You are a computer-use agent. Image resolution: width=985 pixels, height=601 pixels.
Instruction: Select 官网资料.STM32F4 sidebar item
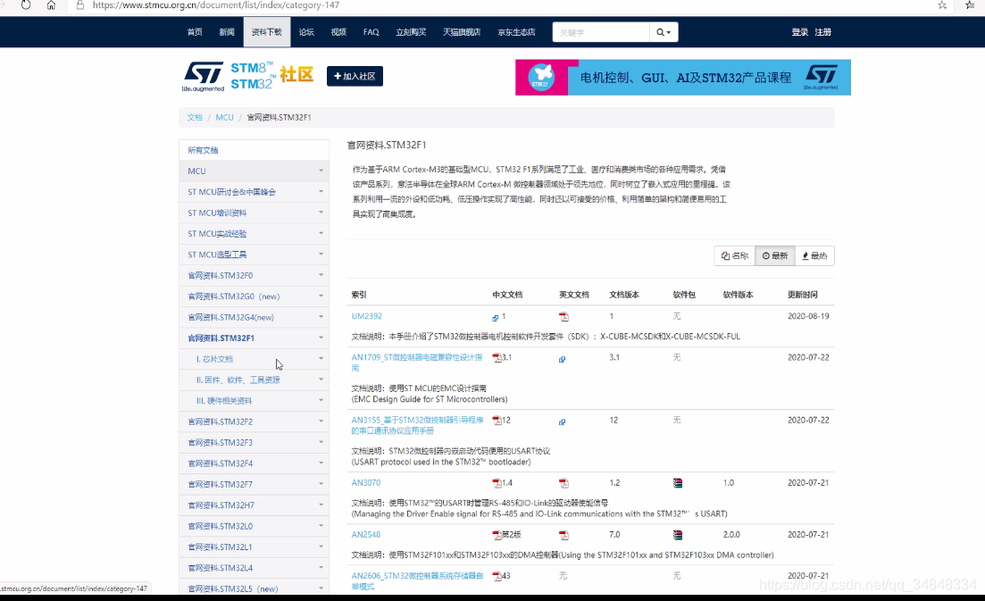tap(254, 463)
